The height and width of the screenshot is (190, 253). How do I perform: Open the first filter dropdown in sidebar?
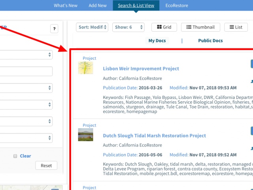click(x=26, y=55)
